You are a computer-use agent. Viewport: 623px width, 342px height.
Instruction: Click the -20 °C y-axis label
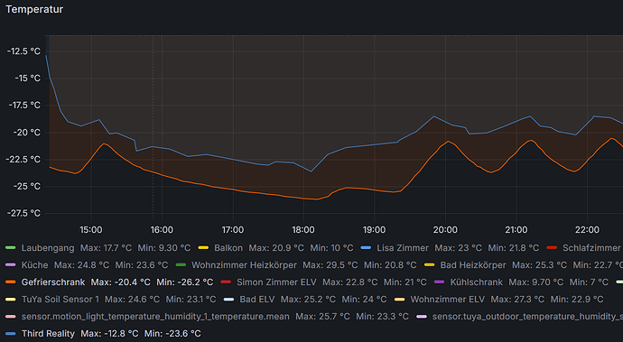[27, 133]
